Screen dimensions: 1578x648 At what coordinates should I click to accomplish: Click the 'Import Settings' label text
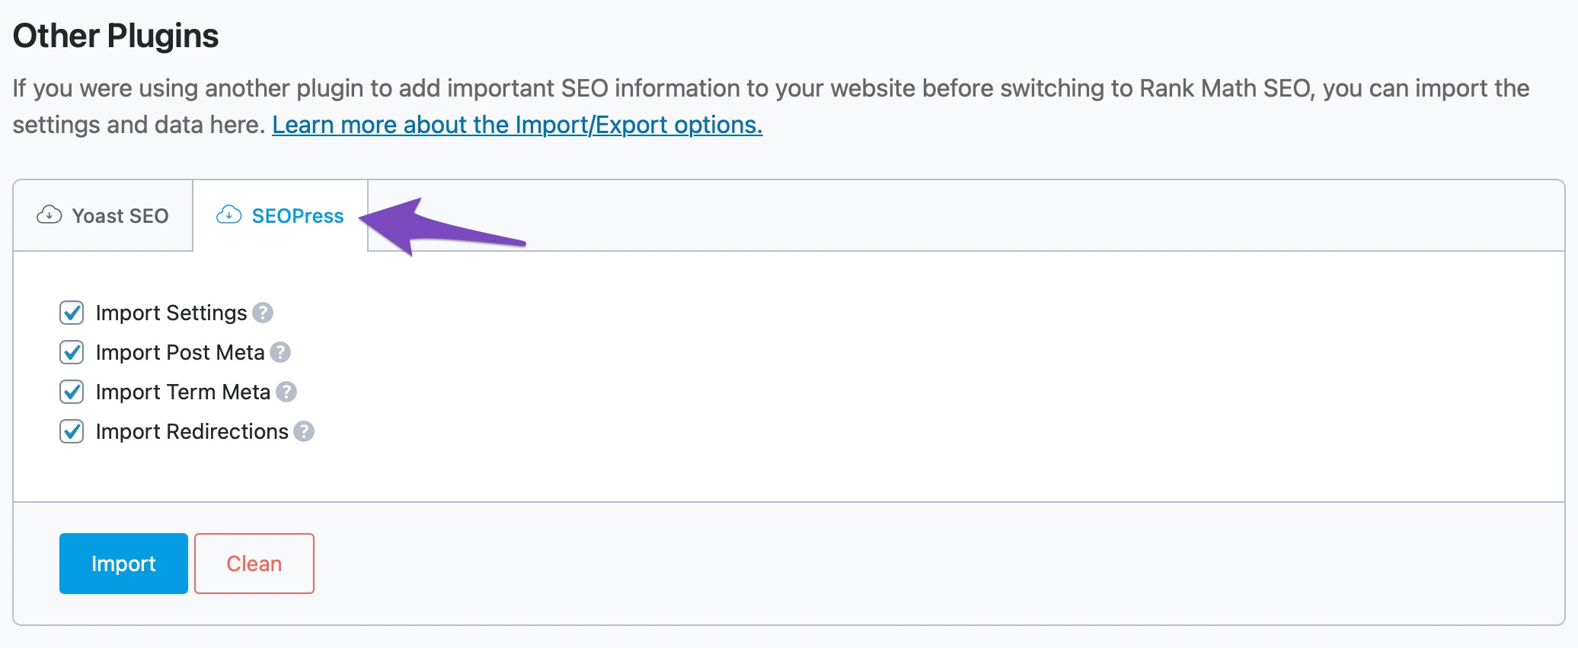pyautogui.click(x=171, y=313)
